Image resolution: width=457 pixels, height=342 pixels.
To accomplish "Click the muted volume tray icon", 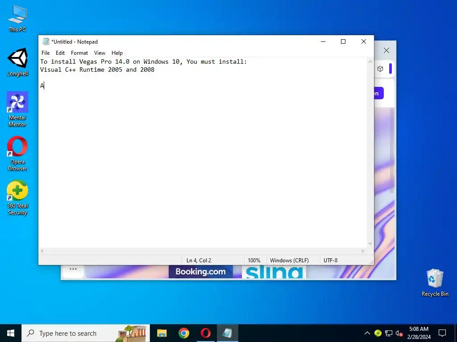I will pyautogui.click(x=399, y=333).
